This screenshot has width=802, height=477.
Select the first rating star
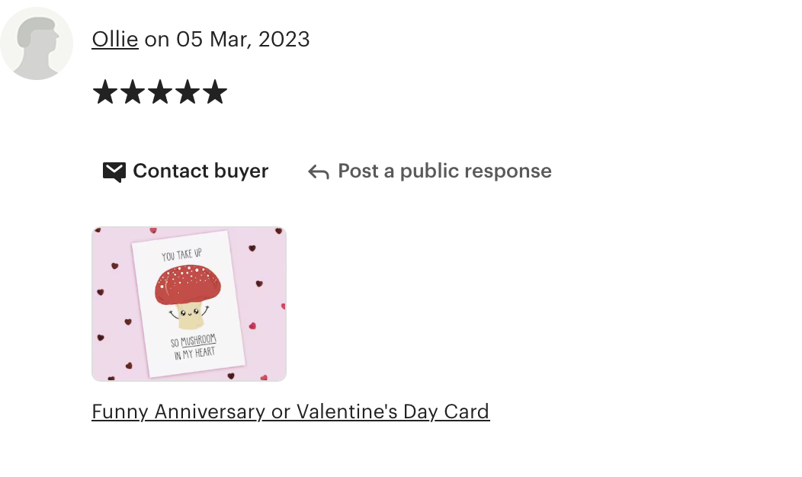(x=105, y=92)
